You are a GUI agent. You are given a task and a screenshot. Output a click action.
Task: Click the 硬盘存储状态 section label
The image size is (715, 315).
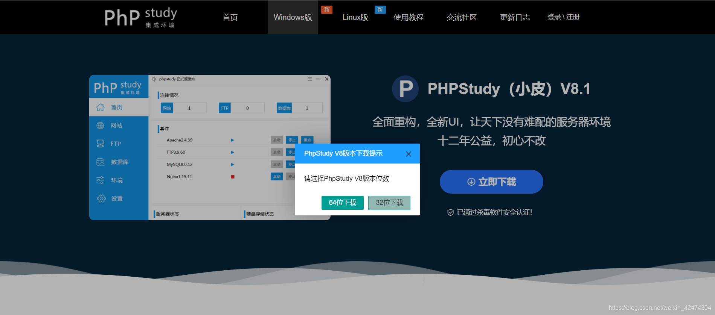pos(260,214)
